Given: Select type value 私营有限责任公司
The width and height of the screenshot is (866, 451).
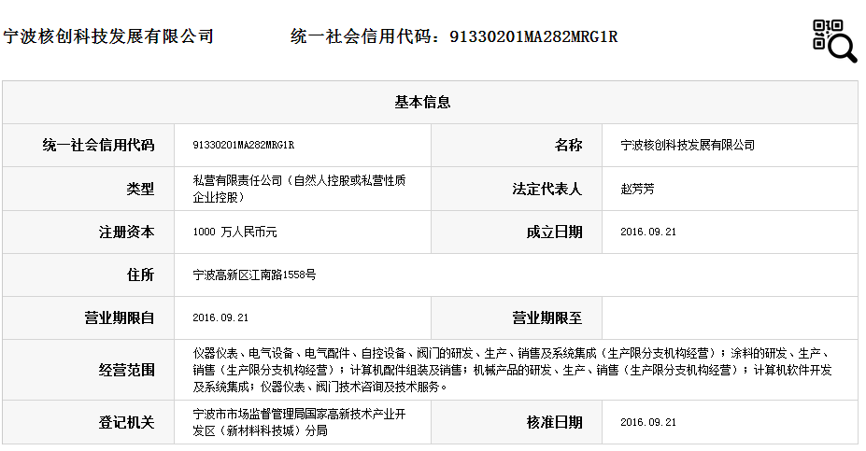Looking at the screenshot, I should click(299, 189).
